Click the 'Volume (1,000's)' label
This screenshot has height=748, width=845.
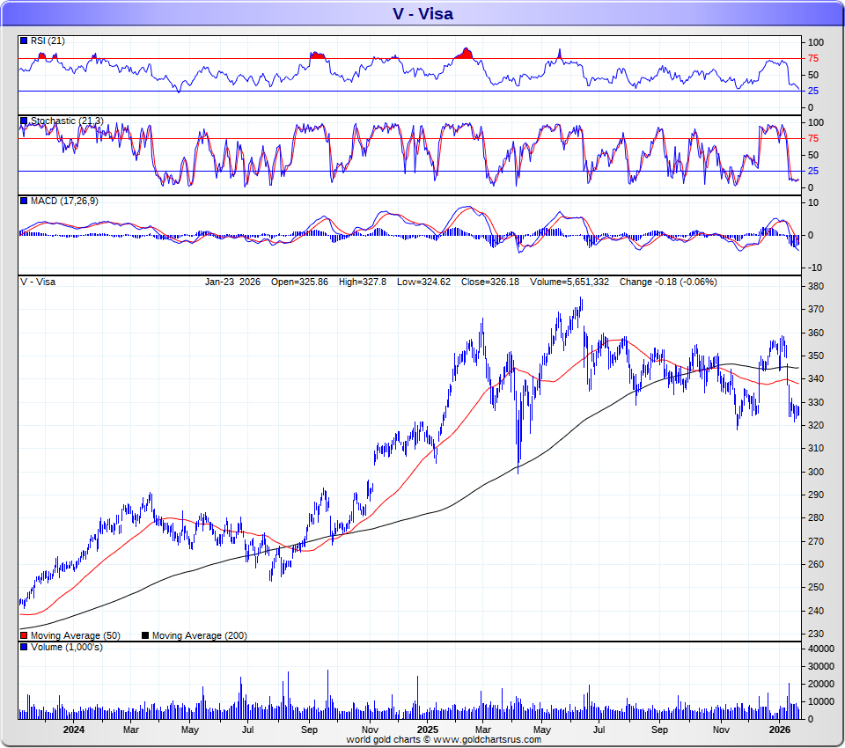coord(66,647)
